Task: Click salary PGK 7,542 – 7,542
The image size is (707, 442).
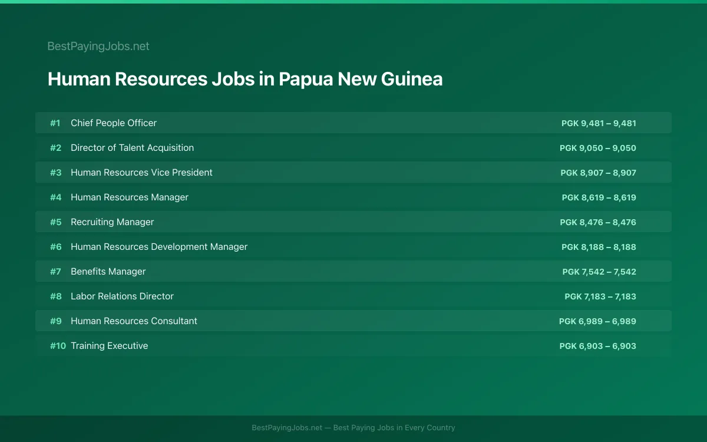Action: click(599, 272)
